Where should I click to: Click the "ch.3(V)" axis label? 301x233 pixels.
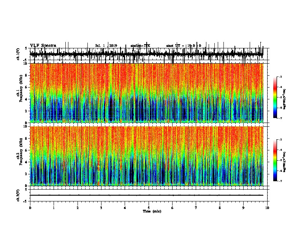tap(18, 195)
